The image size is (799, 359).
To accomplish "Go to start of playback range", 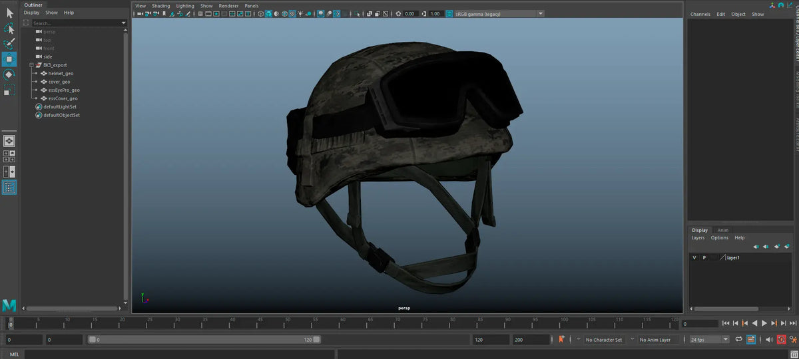I will click(x=726, y=323).
